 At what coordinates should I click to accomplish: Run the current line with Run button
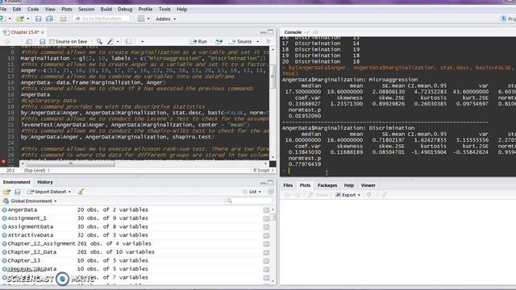(198, 41)
